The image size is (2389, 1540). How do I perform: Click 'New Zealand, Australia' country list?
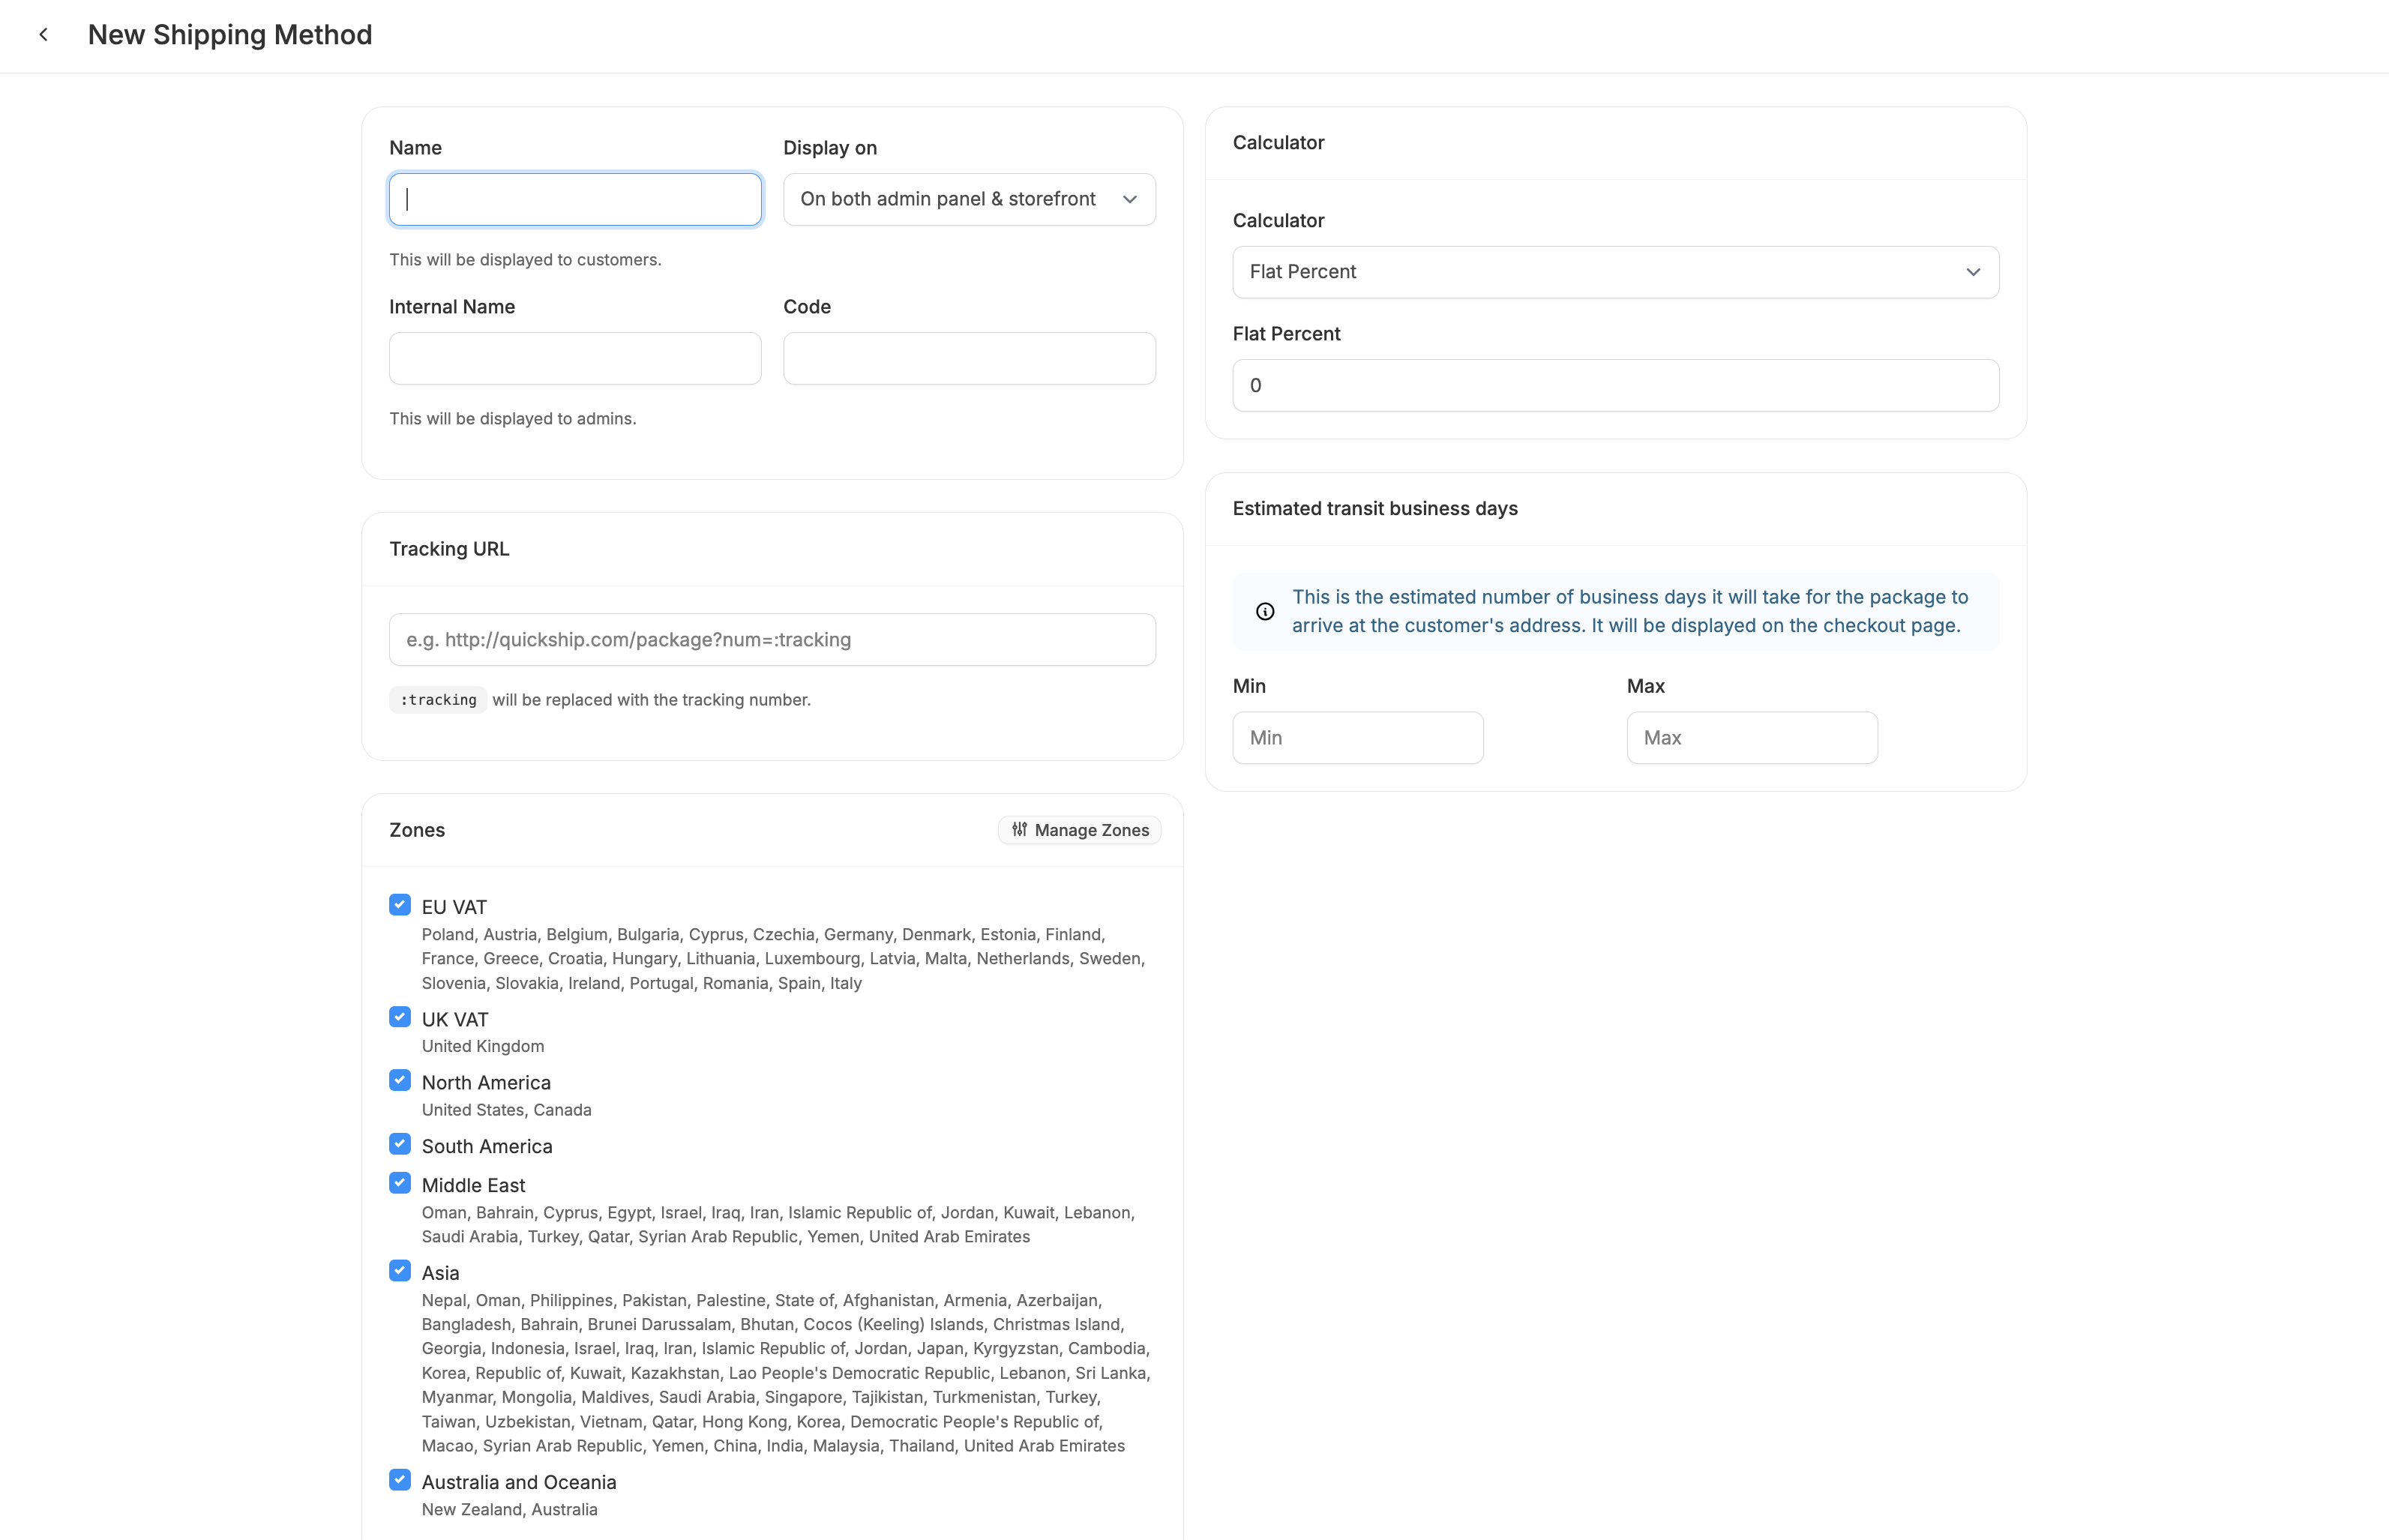[x=509, y=1509]
